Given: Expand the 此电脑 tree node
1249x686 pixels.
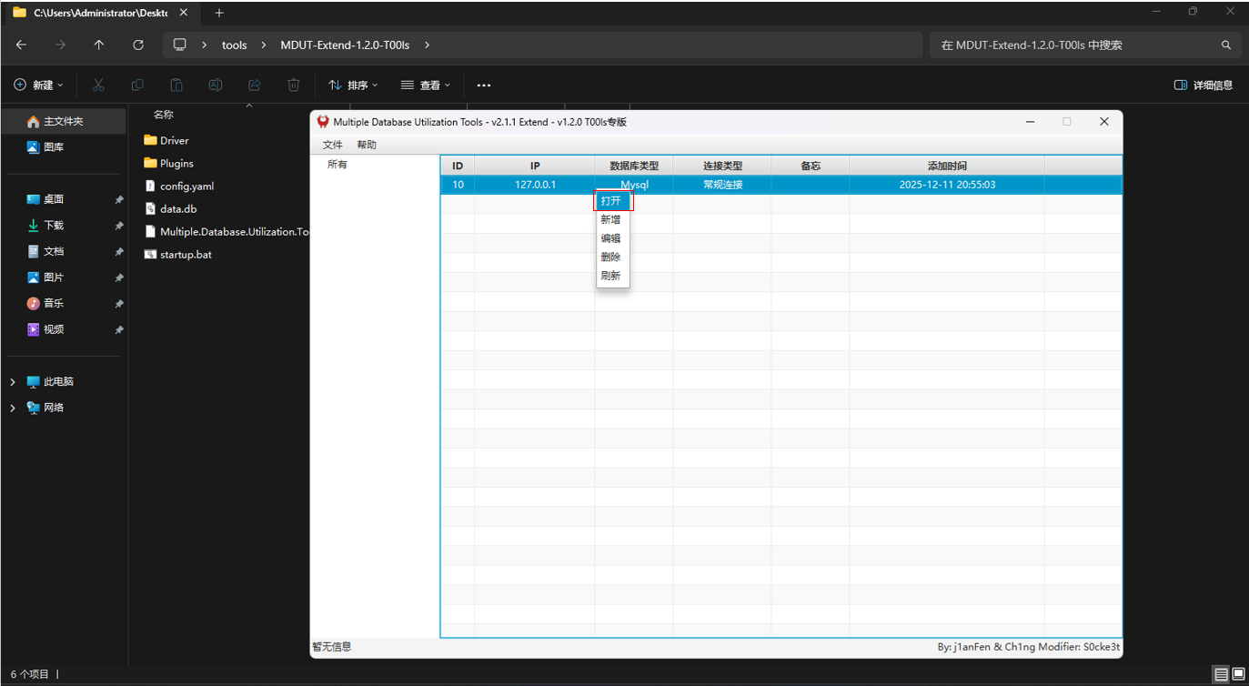Looking at the screenshot, I should (x=13, y=382).
